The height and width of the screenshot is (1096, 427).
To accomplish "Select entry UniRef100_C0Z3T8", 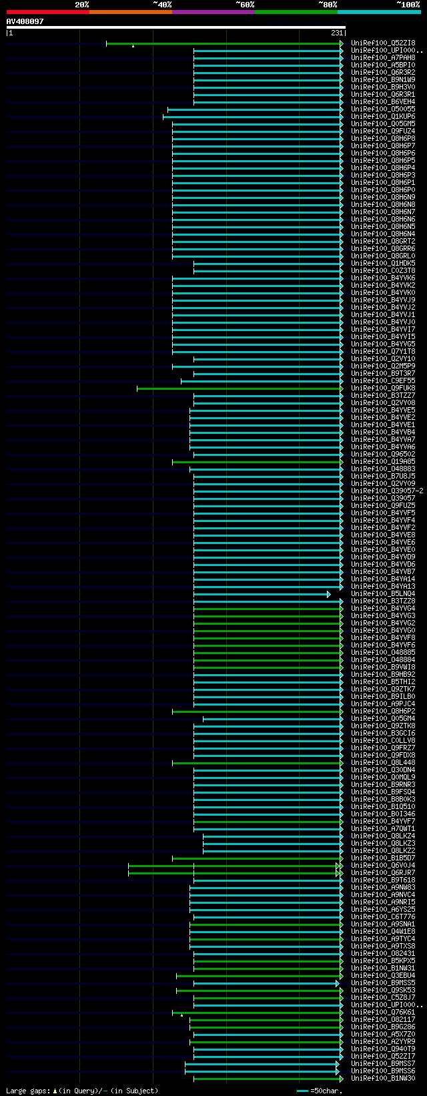I will (383, 270).
